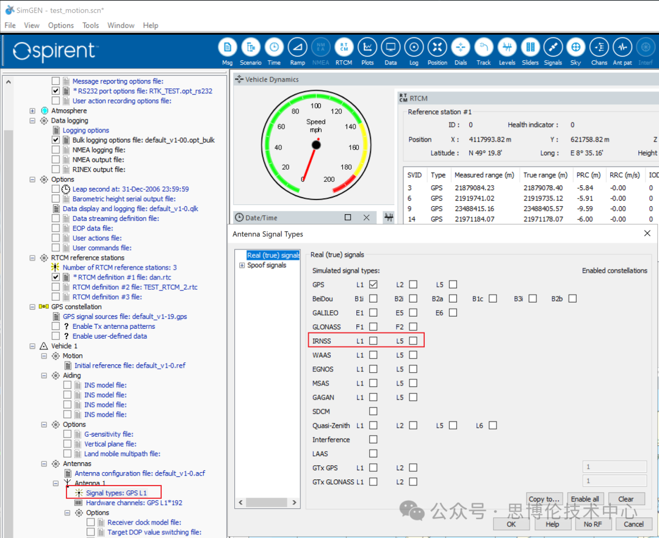Click the RTCM toolbar icon

(344, 48)
